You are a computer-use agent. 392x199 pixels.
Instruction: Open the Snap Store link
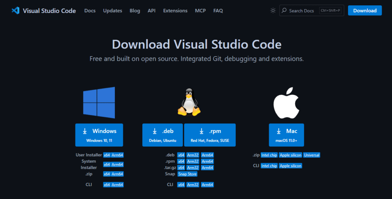click(x=187, y=174)
